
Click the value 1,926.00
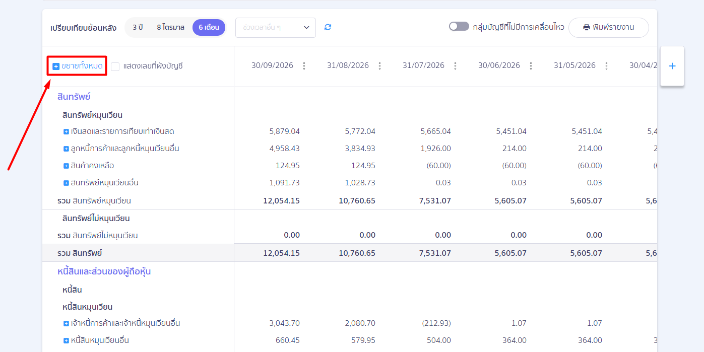436,149
